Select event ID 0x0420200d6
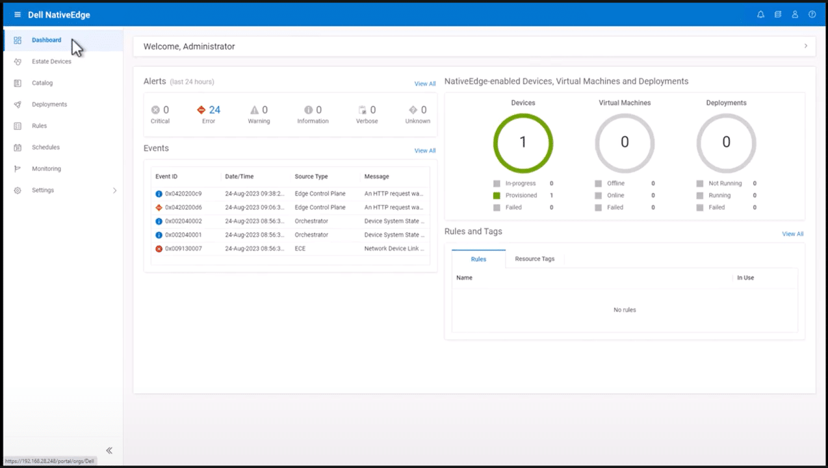Image resolution: width=828 pixels, height=468 pixels. click(183, 207)
